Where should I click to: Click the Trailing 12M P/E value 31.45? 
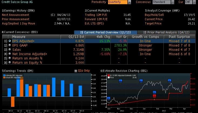coord(127,15)
